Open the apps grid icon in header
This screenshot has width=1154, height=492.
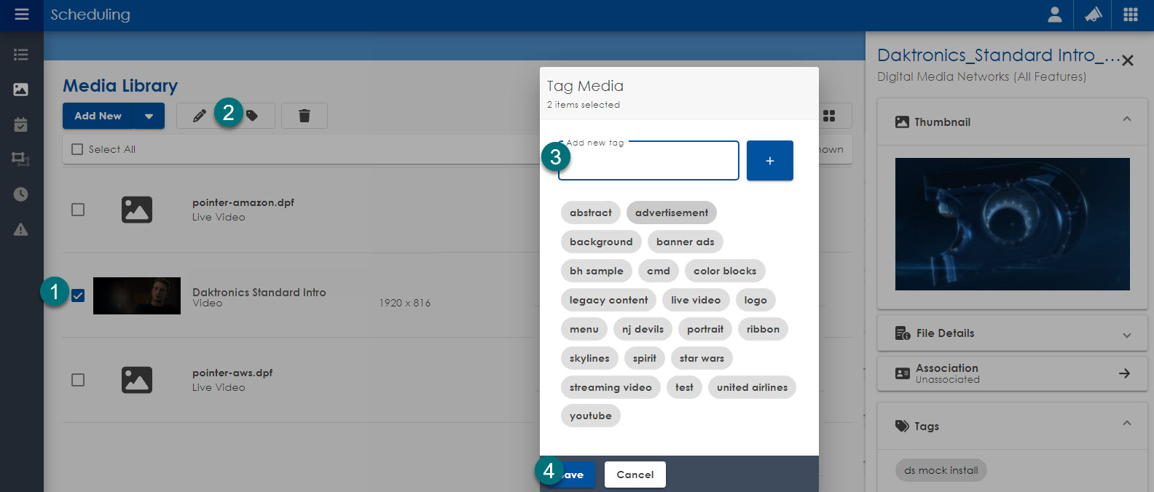point(1130,15)
